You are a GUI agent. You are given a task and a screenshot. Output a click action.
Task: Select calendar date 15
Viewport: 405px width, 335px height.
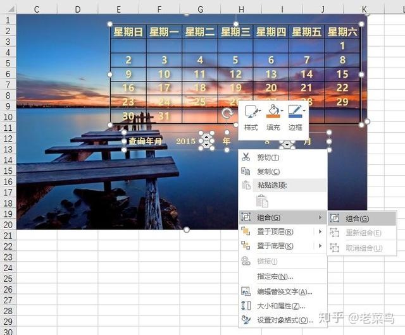pos(342,75)
